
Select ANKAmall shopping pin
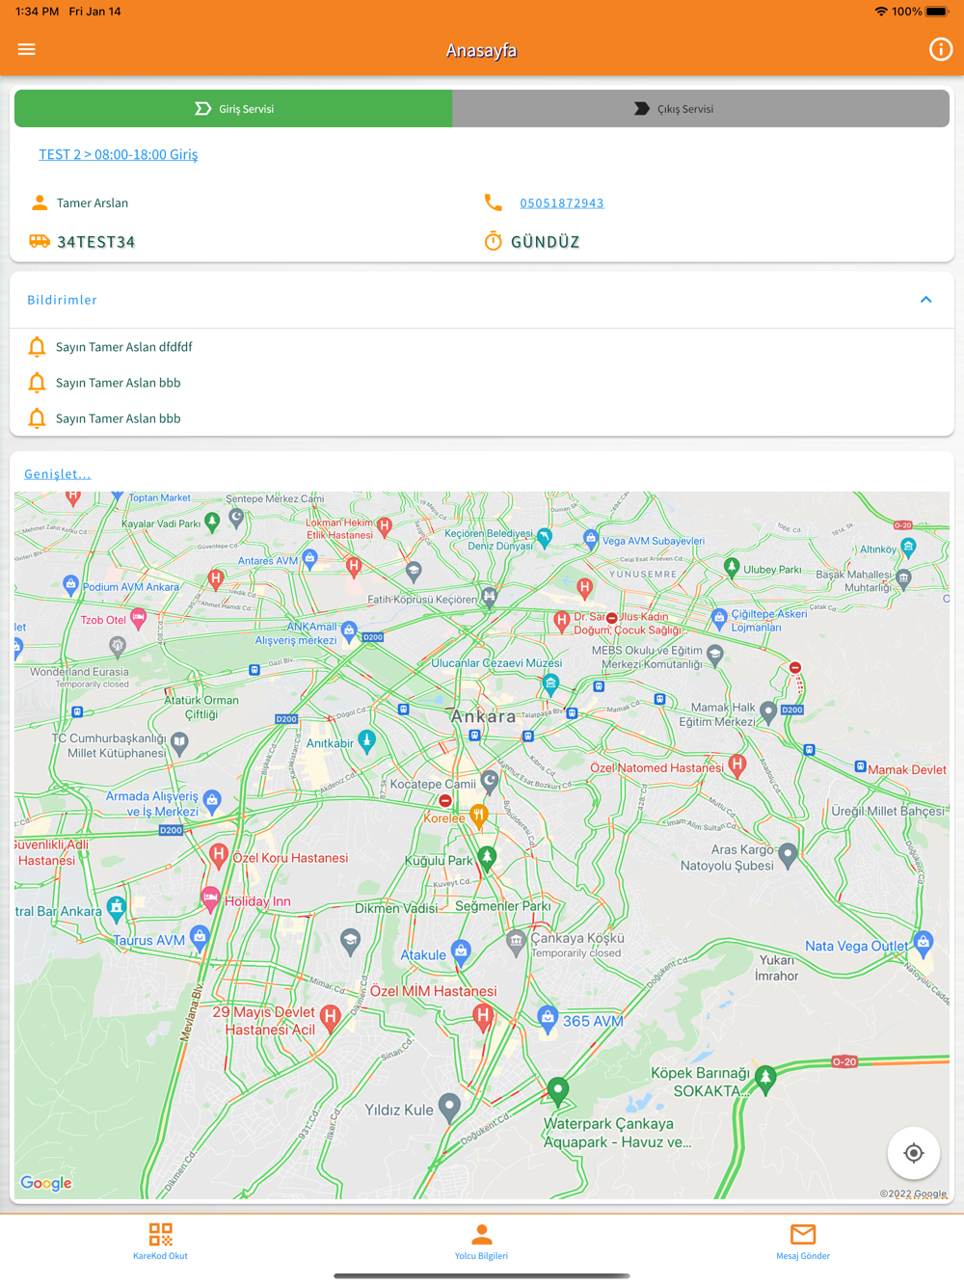[349, 630]
